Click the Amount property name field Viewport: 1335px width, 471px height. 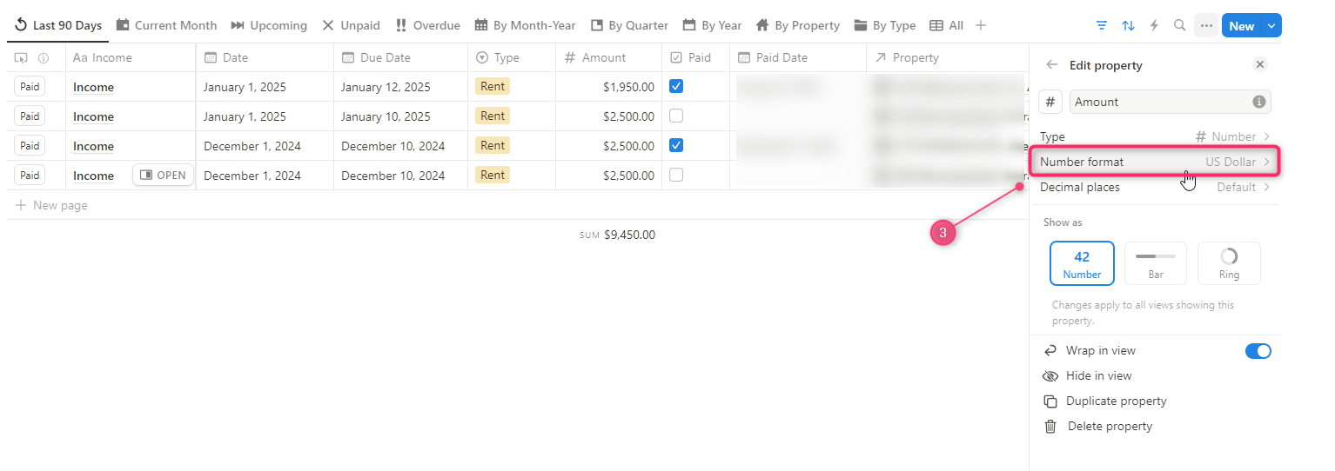pyautogui.click(x=1159, y=102)
